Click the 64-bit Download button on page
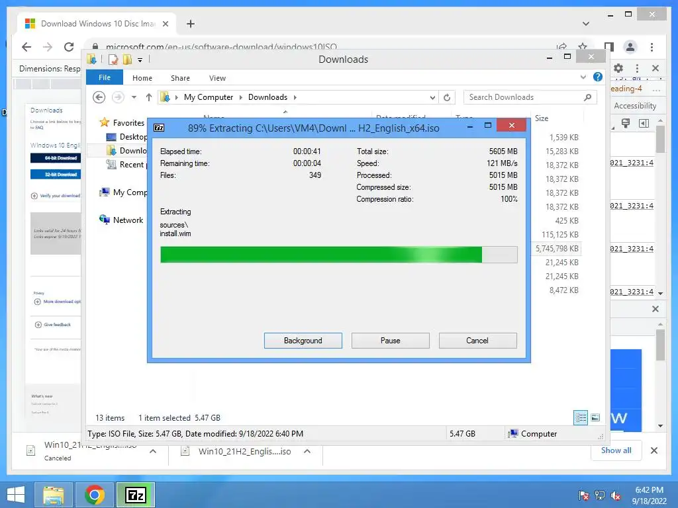This screenshot has width=678, height=508. tap(56, 157)
